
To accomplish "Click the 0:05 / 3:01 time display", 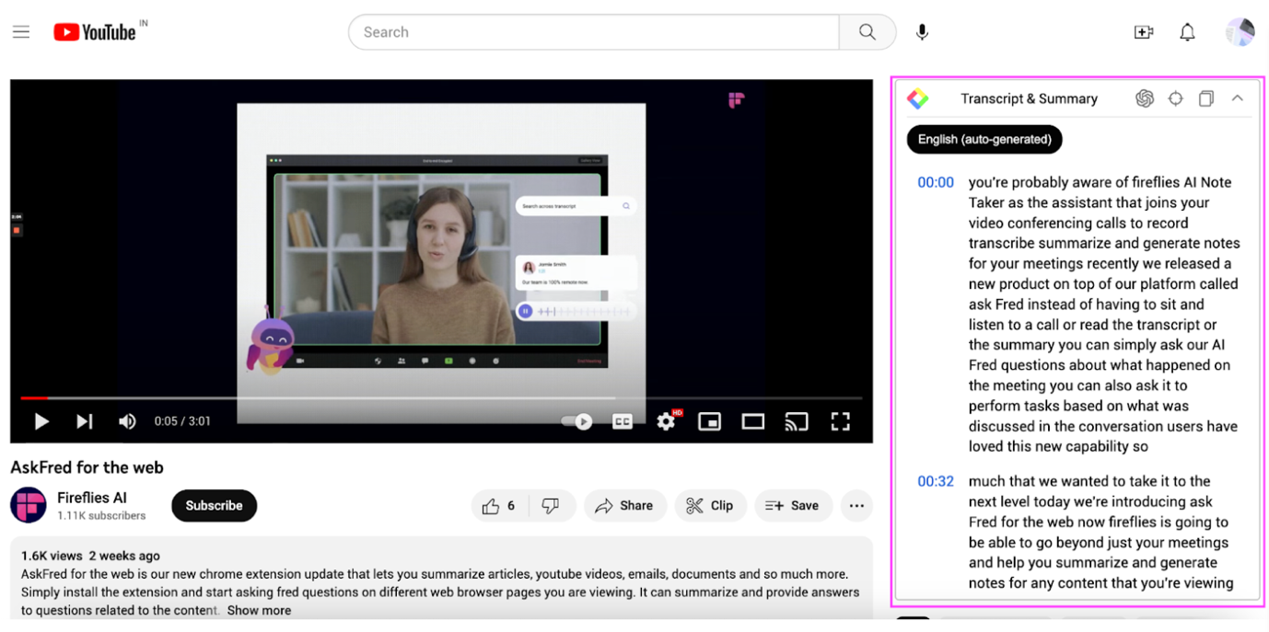I will click(x=182, y=421).
